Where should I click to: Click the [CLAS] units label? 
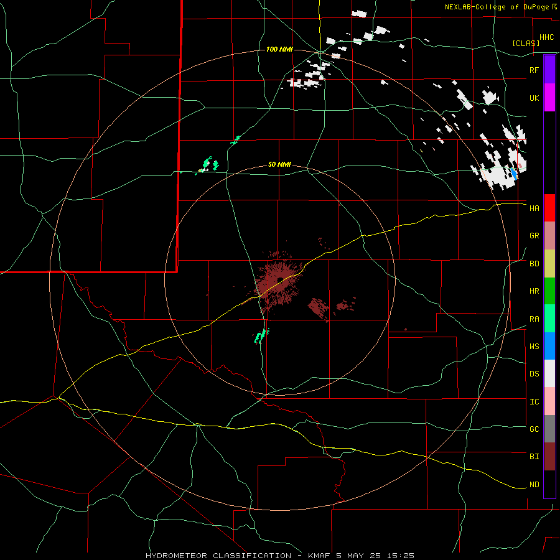pos(526,43)
